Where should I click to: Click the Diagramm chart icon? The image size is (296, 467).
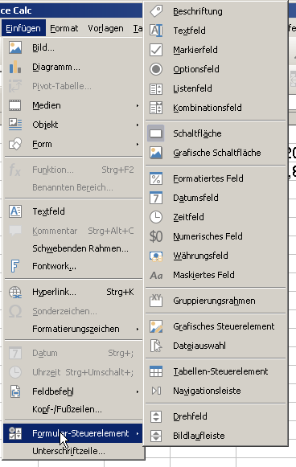tap(15, 67)
